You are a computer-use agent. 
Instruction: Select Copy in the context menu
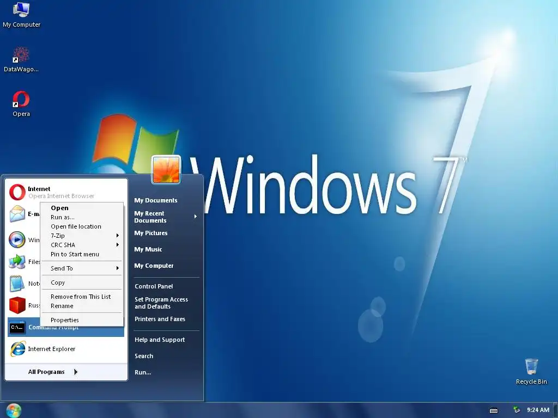click(82, 282)
